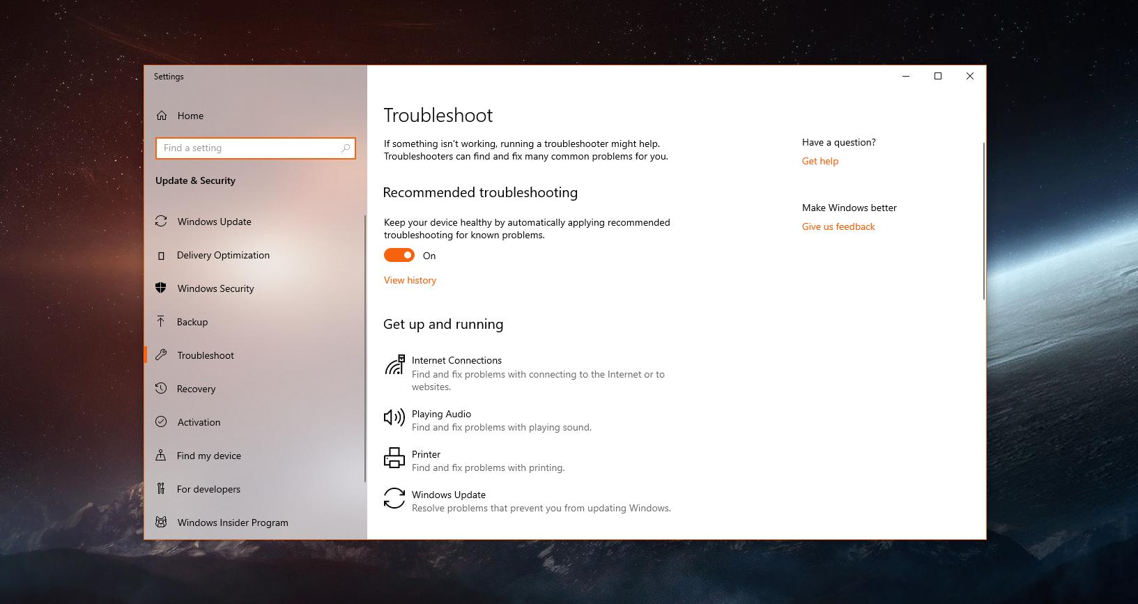This screenshot has height=604, width=1138.
Task: Turn off recommended troubleshooting toggle
Action: 399,256
